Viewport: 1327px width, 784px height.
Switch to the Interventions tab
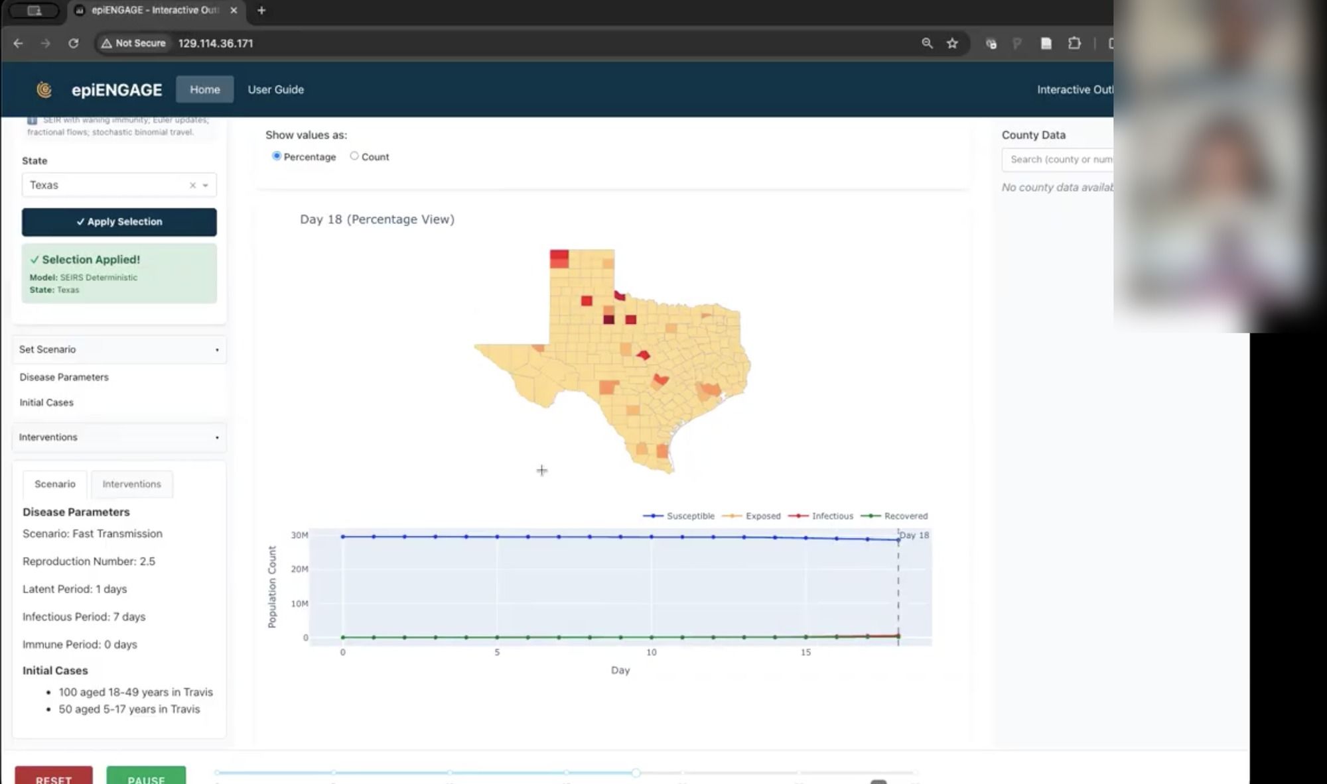click(x=131, y=484)
